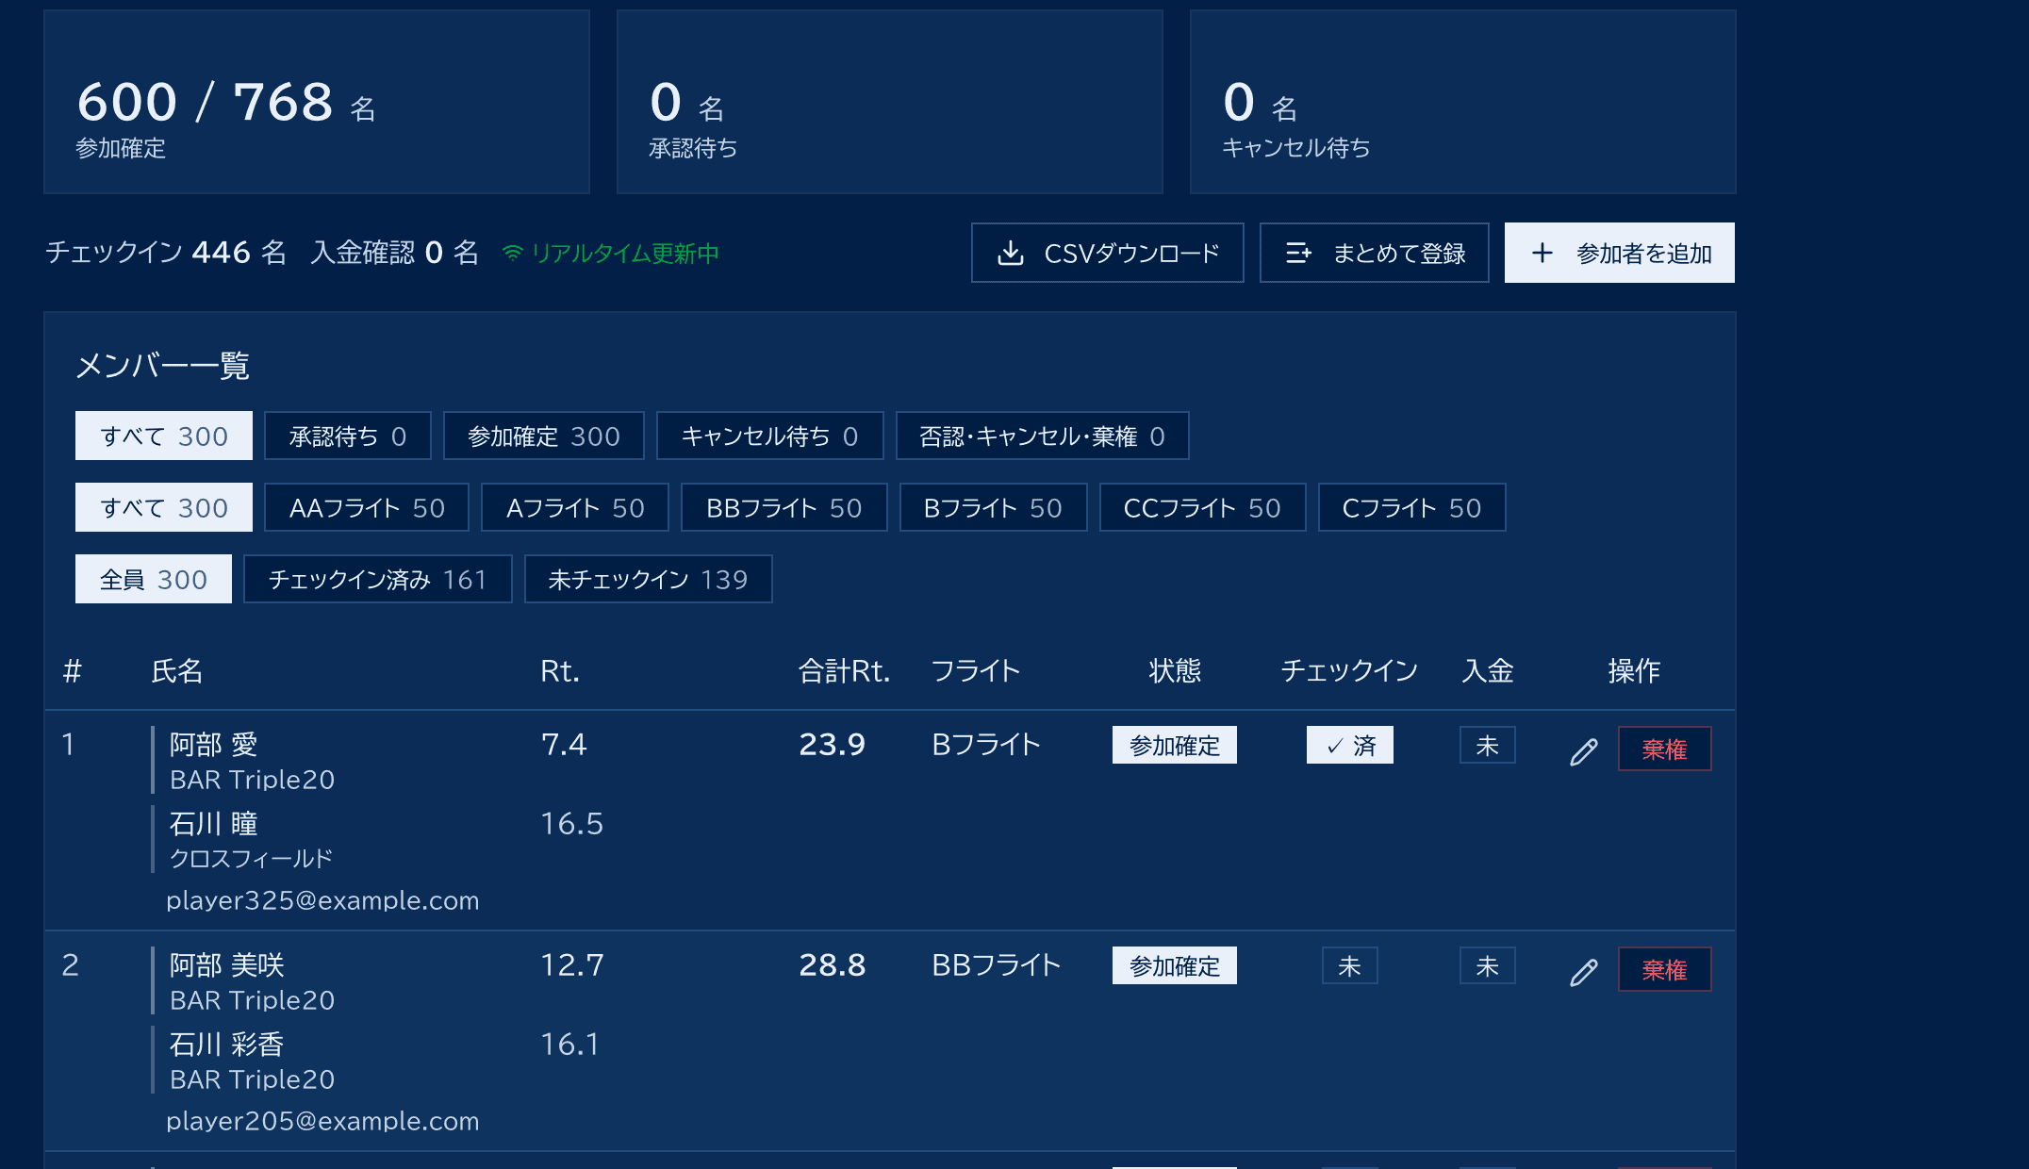
Task: Click total rating 28.8
Action: (x=832, y=964)
